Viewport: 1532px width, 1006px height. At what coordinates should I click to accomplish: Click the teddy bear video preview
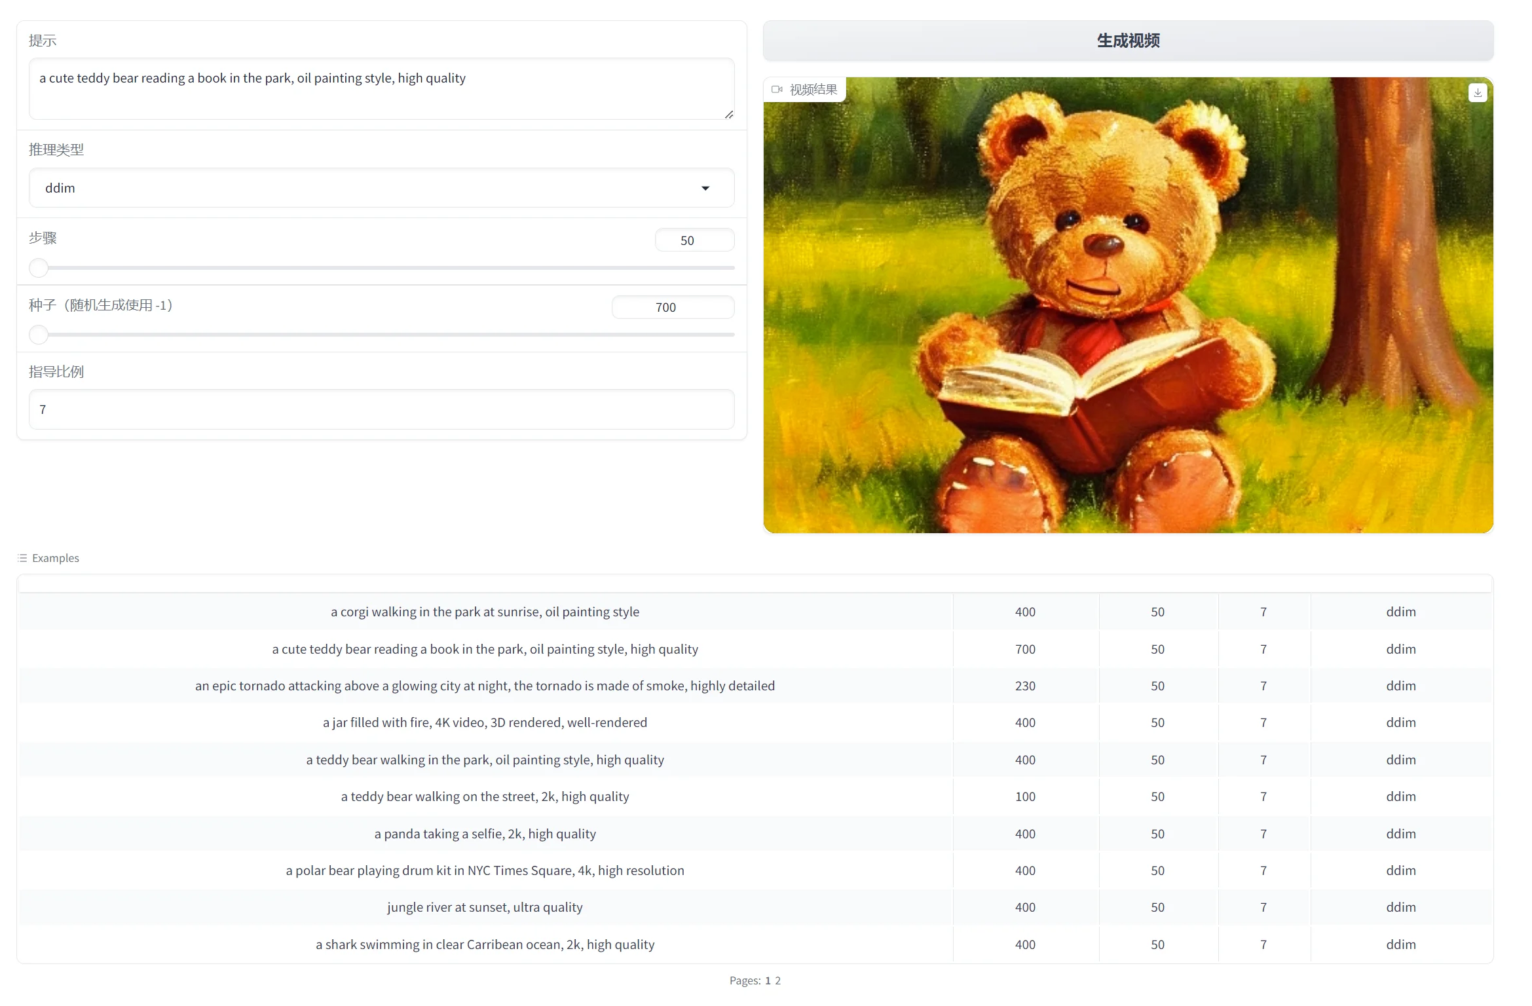pos(1128,305)
